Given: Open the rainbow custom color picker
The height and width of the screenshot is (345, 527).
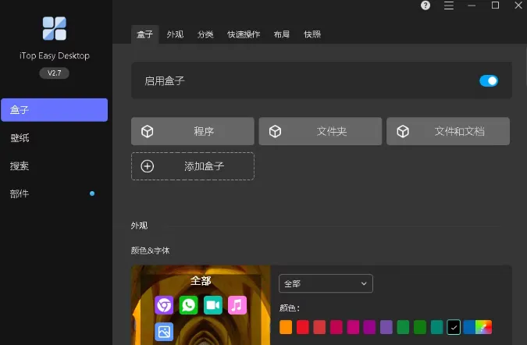Looking at the screenshot, I should [x=483, y=327].
